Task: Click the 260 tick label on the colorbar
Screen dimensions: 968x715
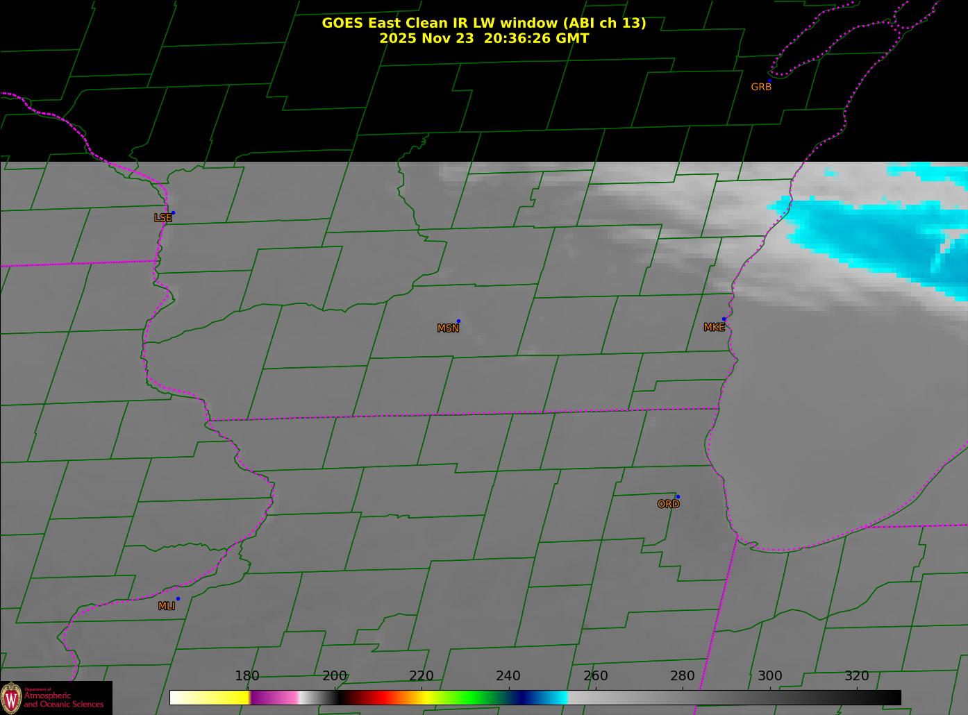Action: click(595, 676)
